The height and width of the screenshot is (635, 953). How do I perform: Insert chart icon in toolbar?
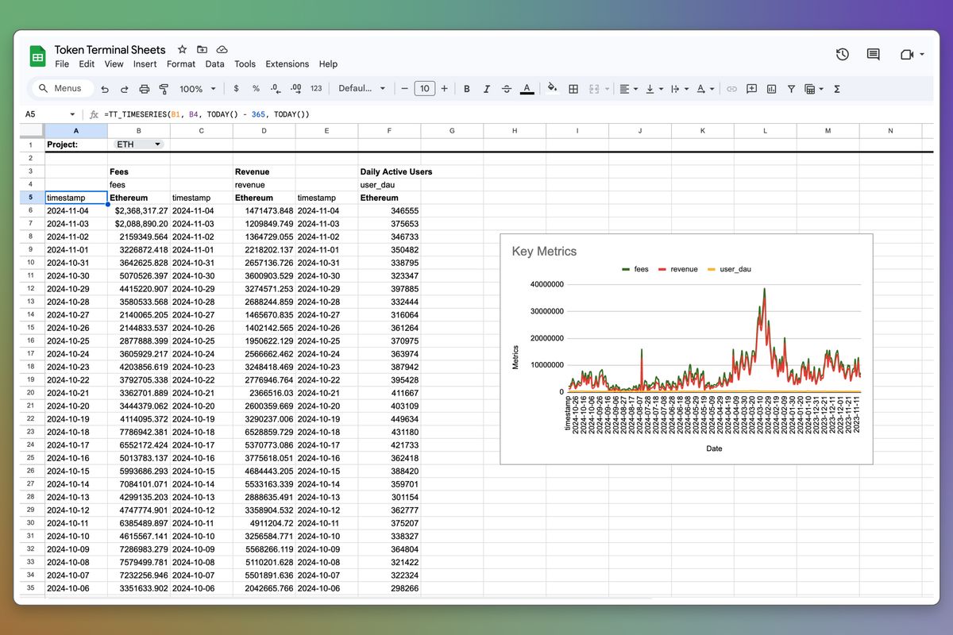[771, 89]
